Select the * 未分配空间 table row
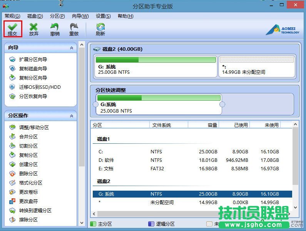 pyautogui.click(x=192, y=202)
